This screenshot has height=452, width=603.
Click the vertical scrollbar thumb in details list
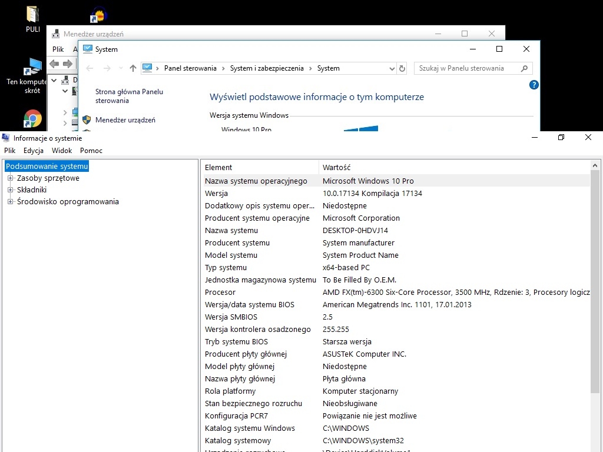(595, 282)
